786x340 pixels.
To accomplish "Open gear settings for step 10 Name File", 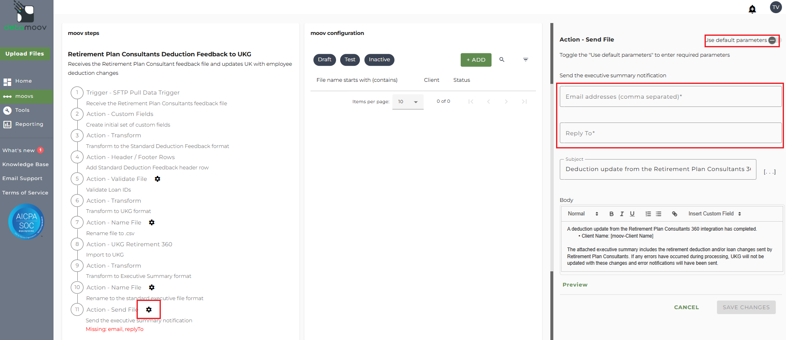I will click(x=152, y=287).
